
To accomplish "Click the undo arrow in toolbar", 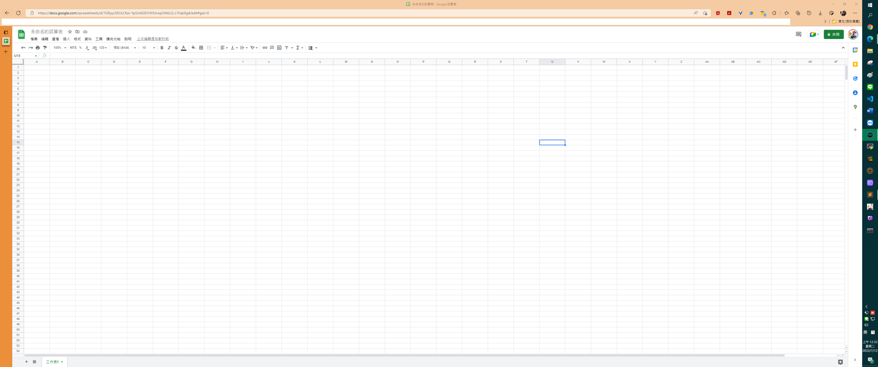I will pyautogui.click(x=23, y=48).
